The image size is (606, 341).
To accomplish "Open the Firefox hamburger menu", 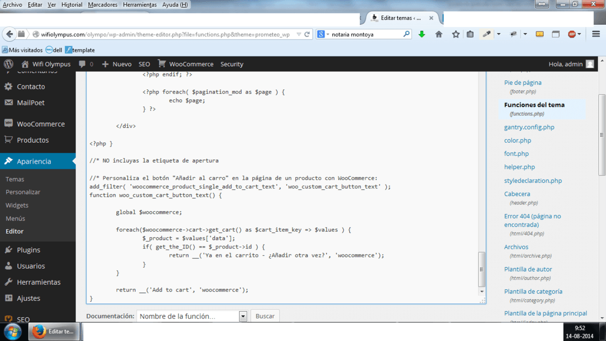I will click(x=596, y=34).
